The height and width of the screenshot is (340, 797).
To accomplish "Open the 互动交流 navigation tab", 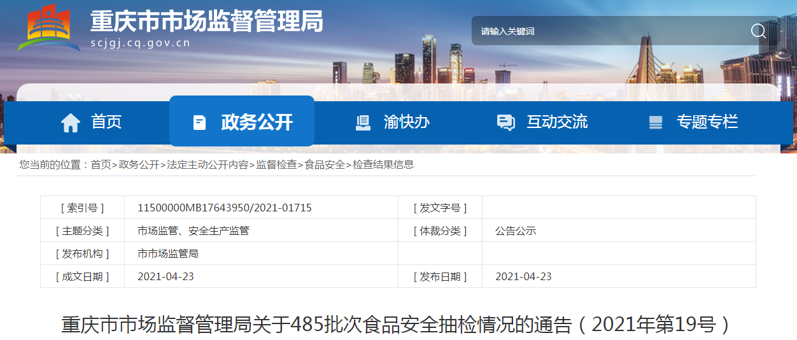I will pos(542,122).
